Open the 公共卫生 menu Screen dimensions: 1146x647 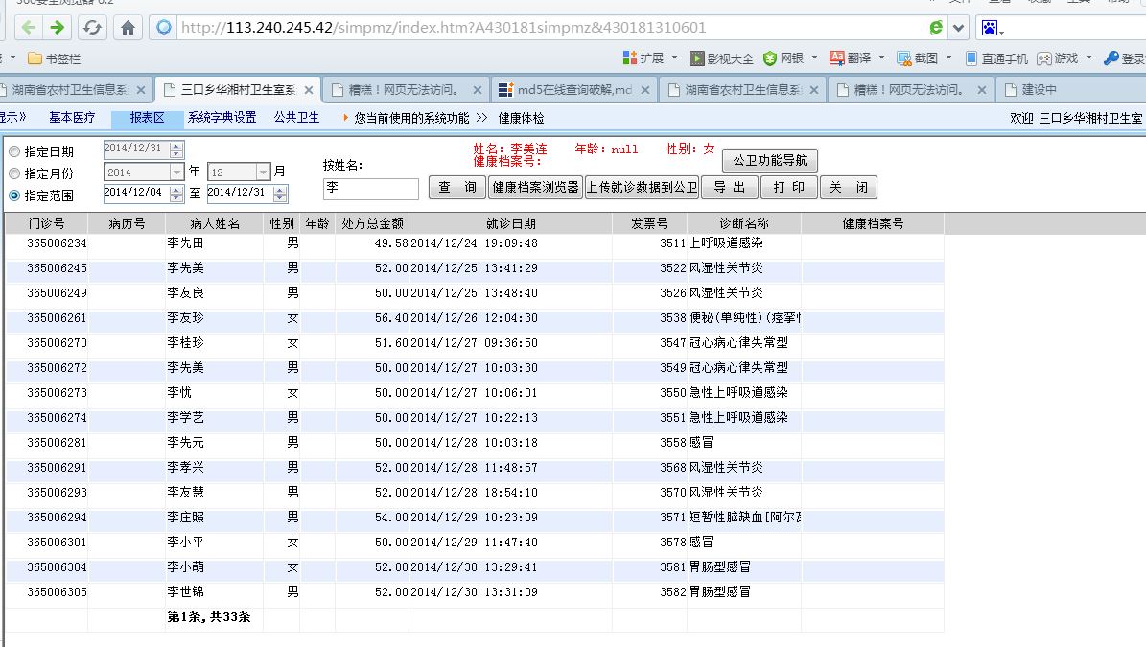pos(296,118)
